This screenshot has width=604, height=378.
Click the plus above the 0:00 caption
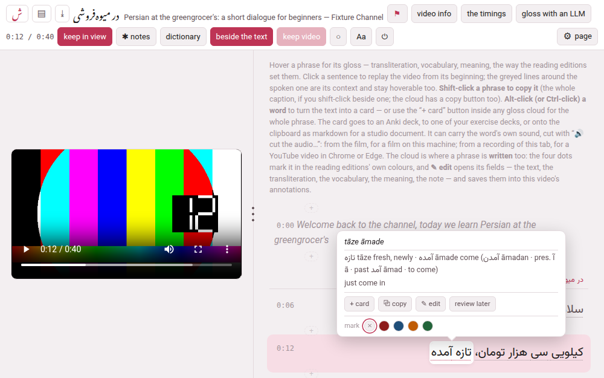[x=311, y=208]
